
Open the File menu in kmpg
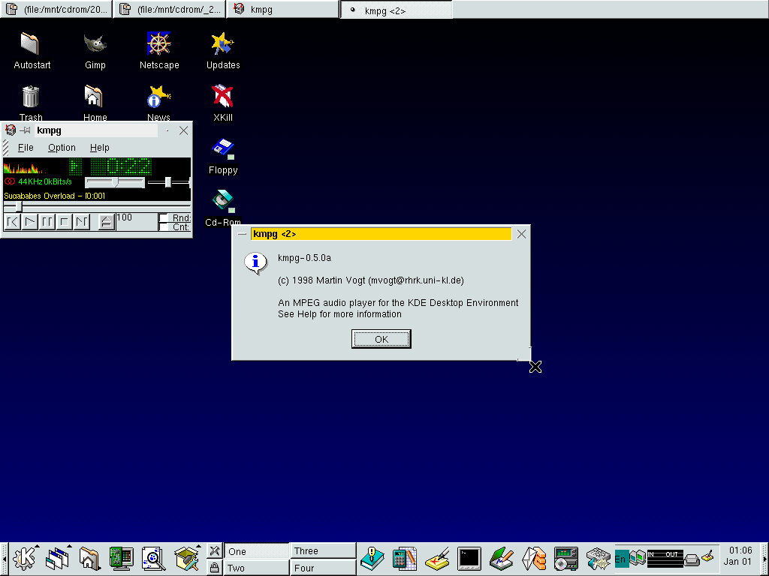(x=26, y=148)
